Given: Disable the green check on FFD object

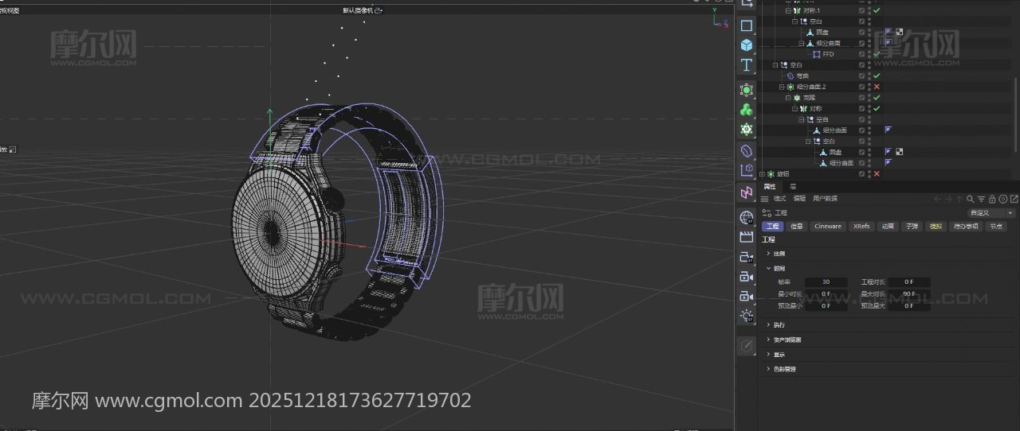Looking at the screenshot, I should pyautogui.click(x=877, y=54).
